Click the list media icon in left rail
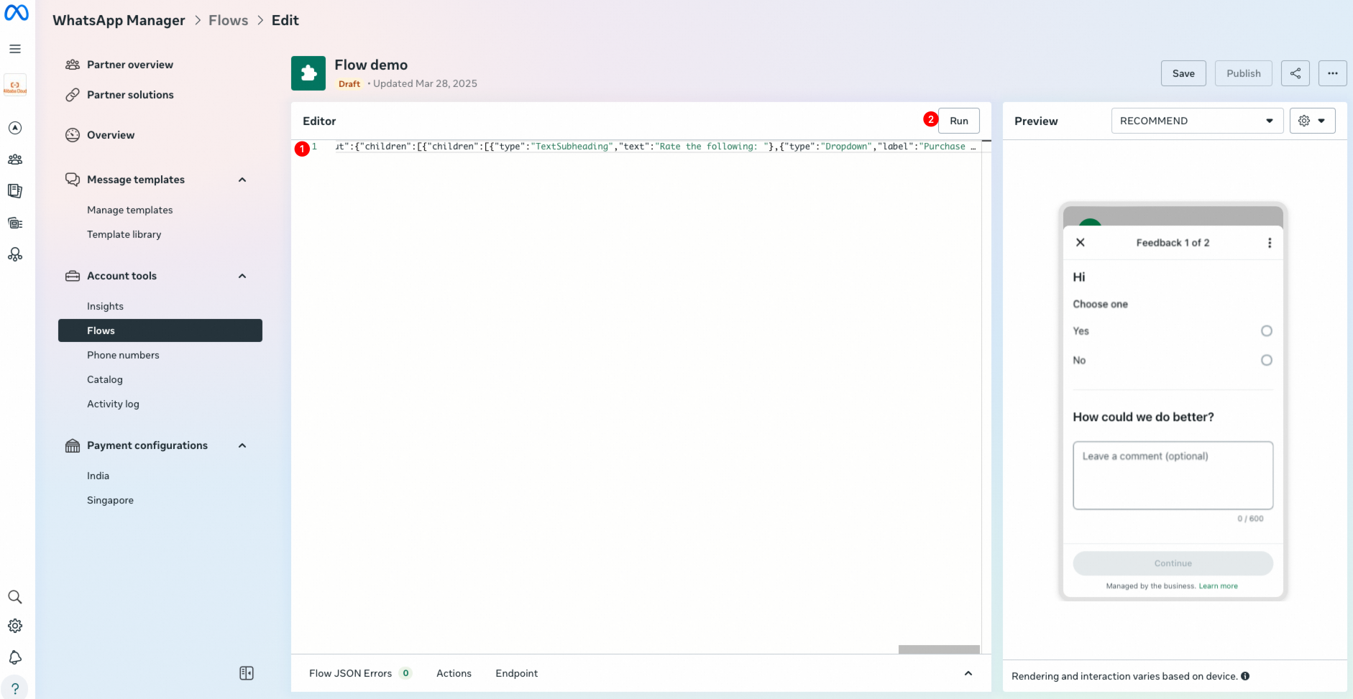1353x699 pixels. point(15,223)
